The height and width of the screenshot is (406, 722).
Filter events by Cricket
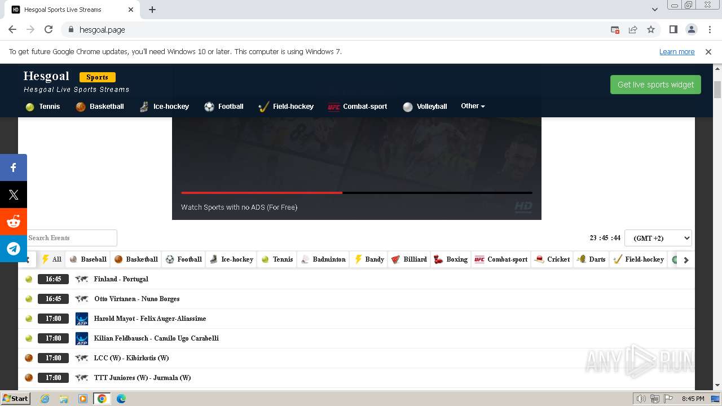[552, 259]
